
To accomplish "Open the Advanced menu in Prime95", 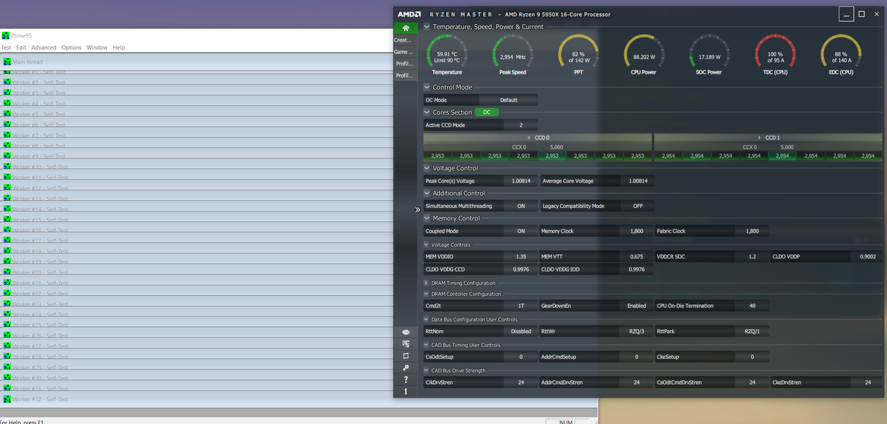I will pyautogui.click(x=44, y=48).
